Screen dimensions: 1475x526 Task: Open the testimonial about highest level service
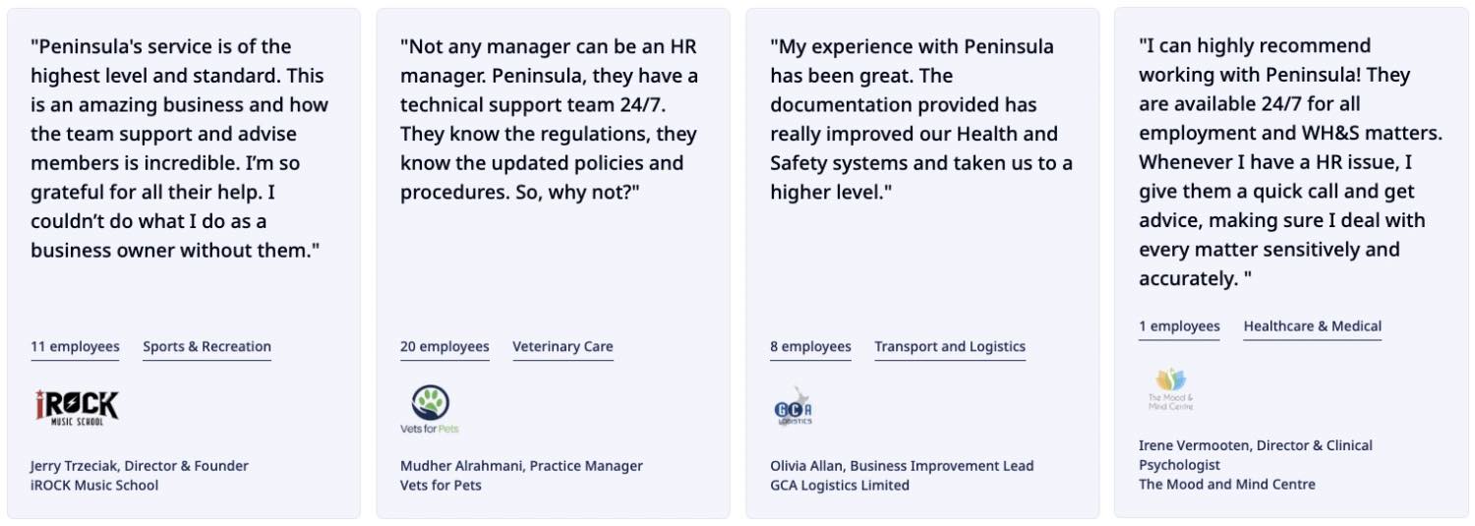[179, 148]
